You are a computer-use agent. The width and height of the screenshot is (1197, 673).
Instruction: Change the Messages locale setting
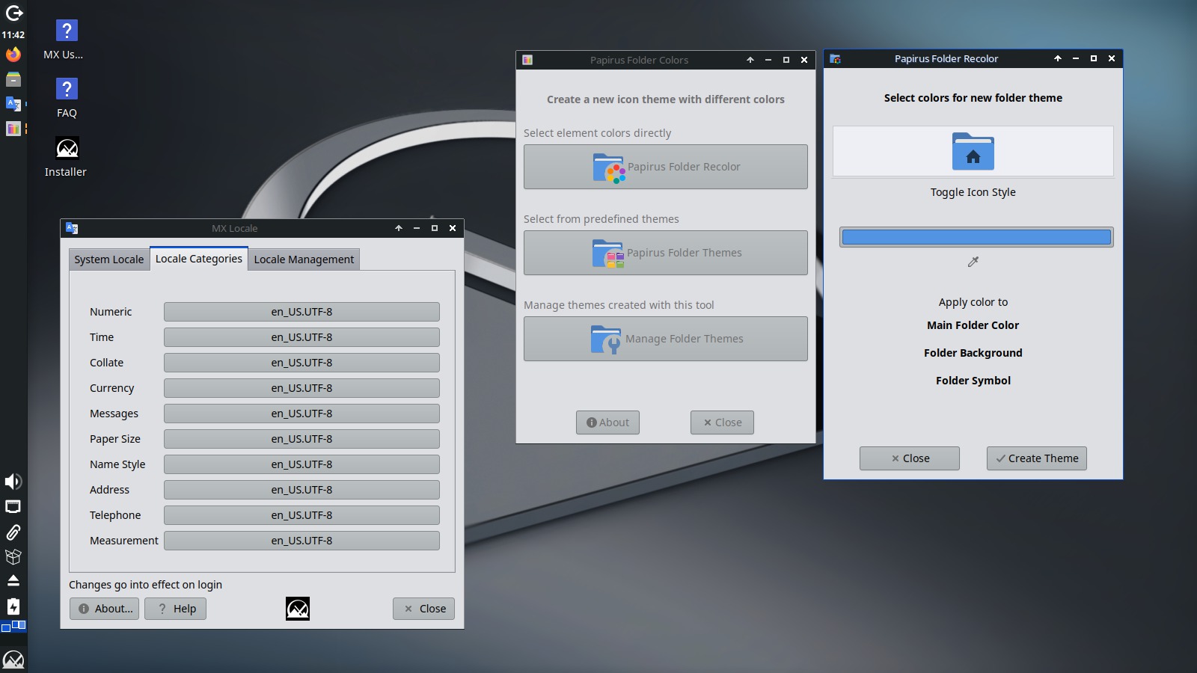[x=301, y=414]
